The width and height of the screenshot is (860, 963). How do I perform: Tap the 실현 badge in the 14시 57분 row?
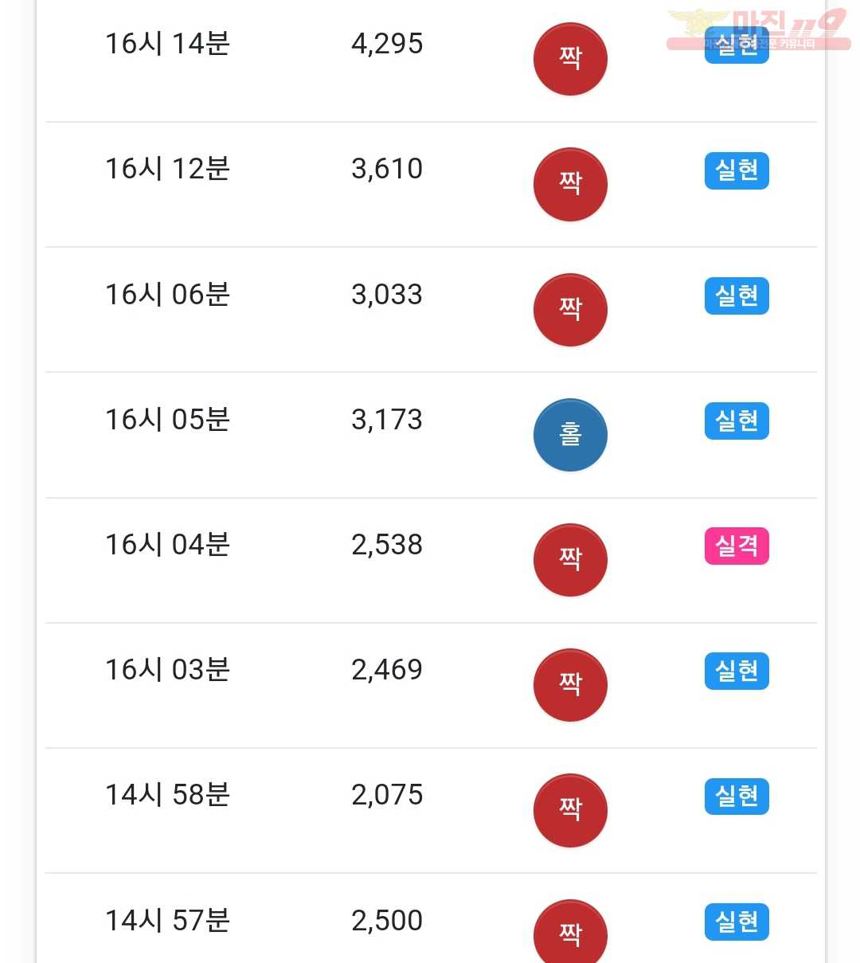737,922
